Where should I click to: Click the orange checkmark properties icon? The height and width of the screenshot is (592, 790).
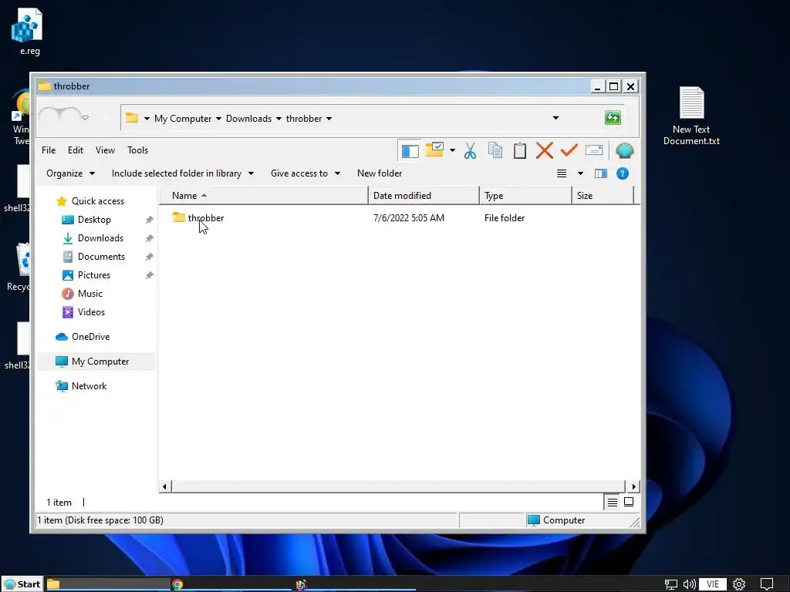click(x=569, y=150)
